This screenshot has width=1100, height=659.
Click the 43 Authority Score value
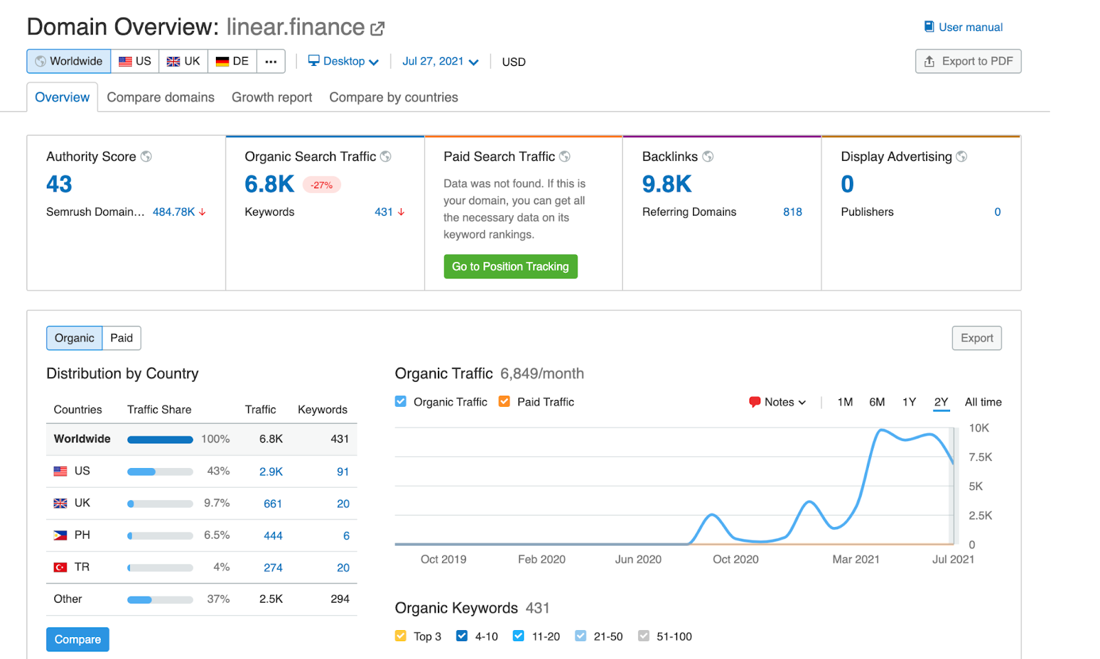pyautogui.click(x=59, y=184)
